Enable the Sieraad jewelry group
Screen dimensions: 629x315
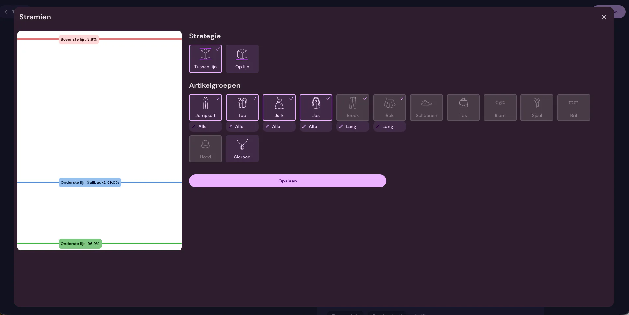click(x=242, y=149)
